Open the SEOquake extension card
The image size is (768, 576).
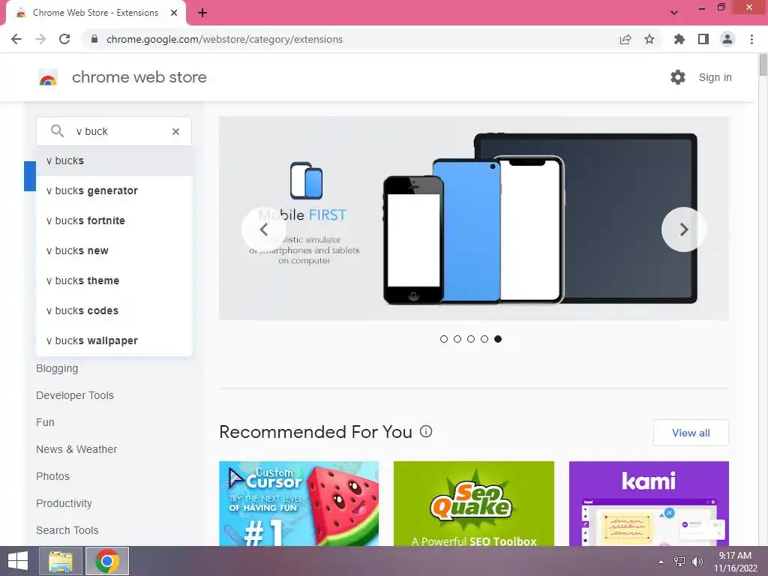[x=474, y=503]
